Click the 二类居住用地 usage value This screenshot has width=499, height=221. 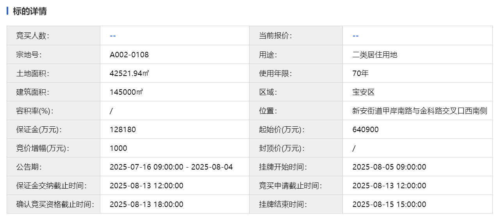375,55
